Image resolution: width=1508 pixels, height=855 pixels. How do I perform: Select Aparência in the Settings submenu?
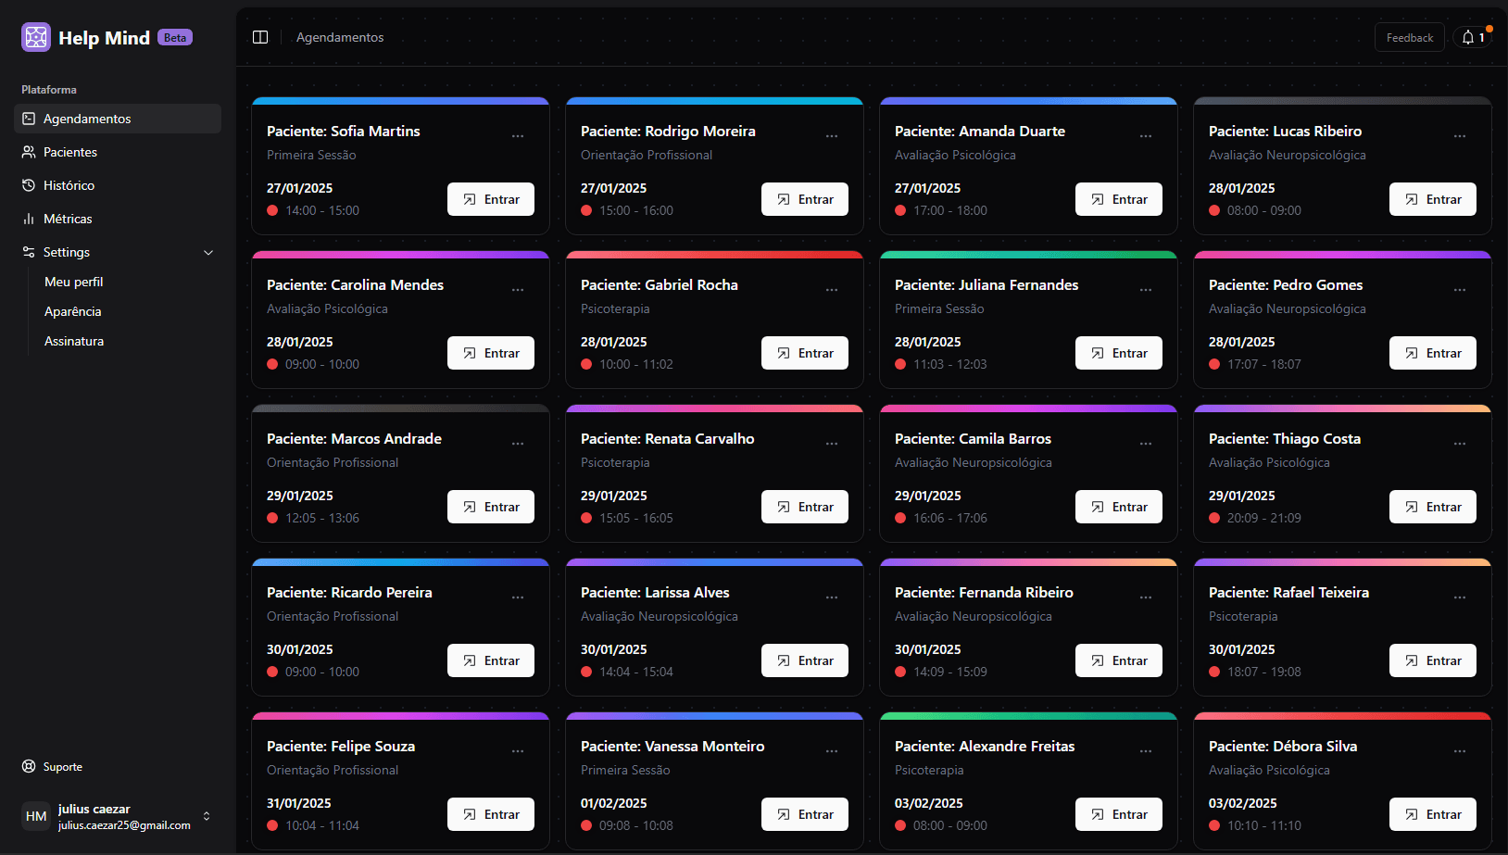click(x=72, y=311)
